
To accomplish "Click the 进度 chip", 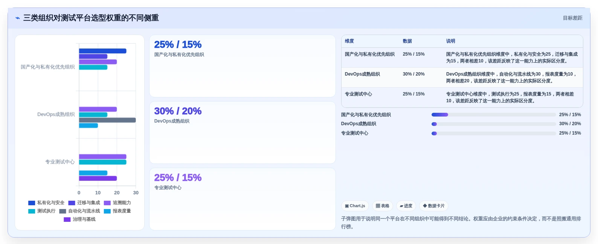I will pyautogui.click(x=406, y=206).
